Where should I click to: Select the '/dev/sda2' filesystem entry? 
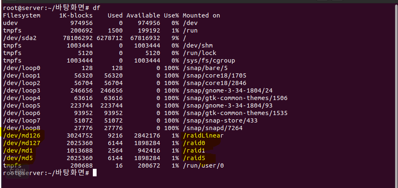coord(20,38)
